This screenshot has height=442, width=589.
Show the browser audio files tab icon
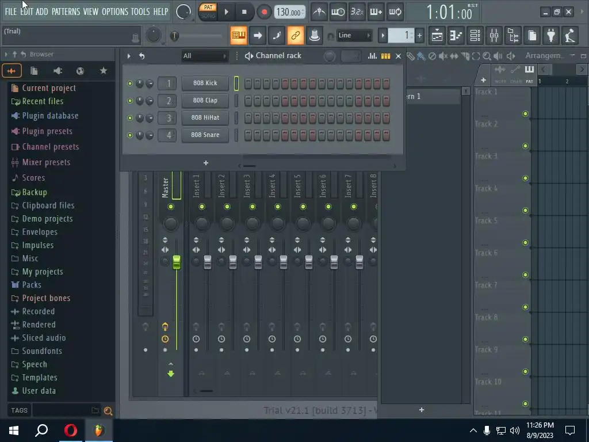(12, 71)
